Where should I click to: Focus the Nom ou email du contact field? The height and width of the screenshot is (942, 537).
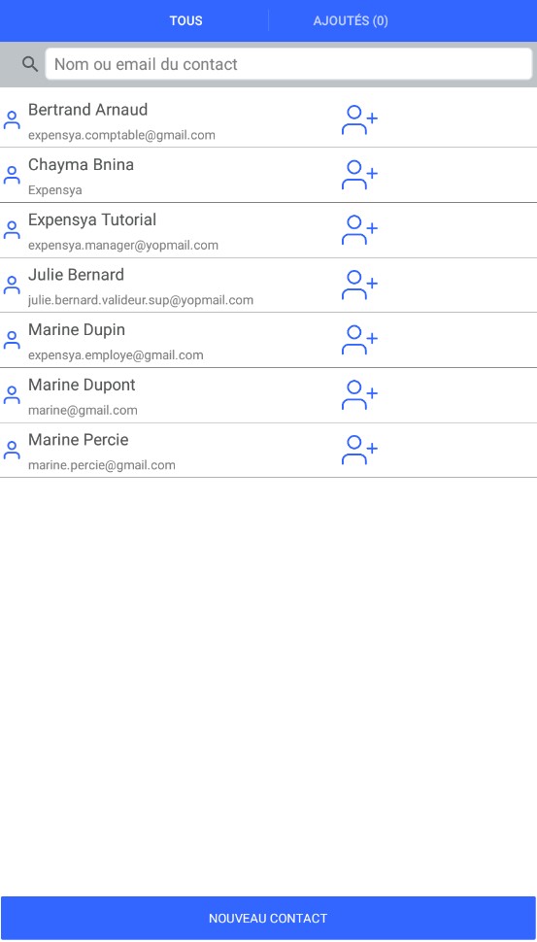tap(289, 64)
